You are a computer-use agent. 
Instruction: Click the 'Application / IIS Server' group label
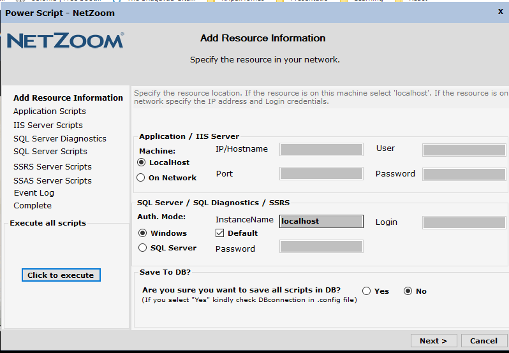pos(189,136)
